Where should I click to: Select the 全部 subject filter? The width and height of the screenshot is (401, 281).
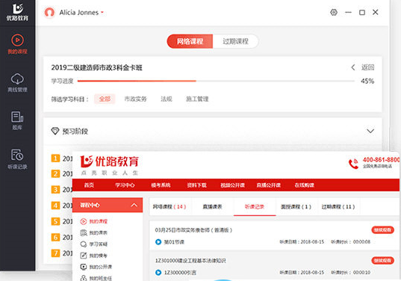(105, 99)
